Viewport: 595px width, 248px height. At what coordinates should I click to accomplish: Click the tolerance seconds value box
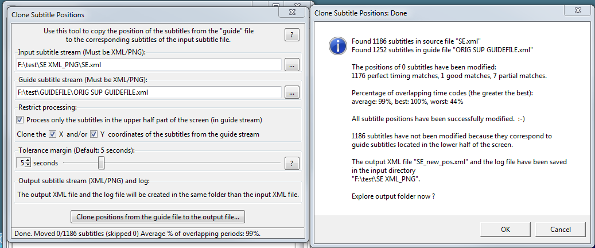(x=22, y=163)
